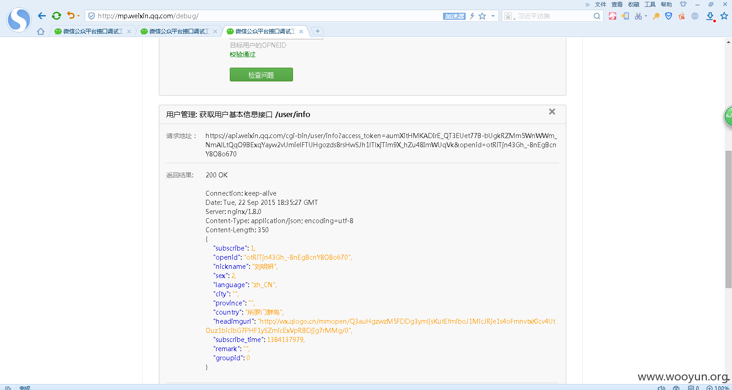This screenshot has width=732, height=390.
Task: Click the orange undo-close-tab arrow
Action: [x=70, y=16]
